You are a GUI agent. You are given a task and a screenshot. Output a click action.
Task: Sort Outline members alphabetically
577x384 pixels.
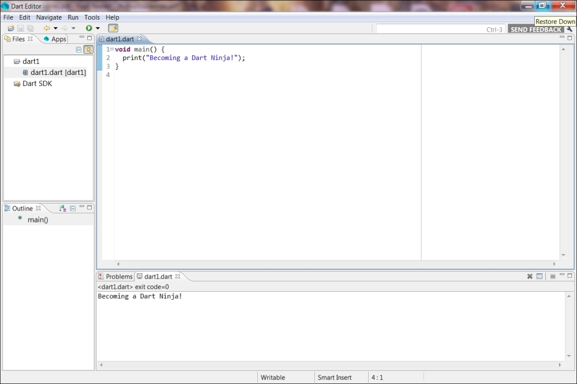(x=62, y=208)
